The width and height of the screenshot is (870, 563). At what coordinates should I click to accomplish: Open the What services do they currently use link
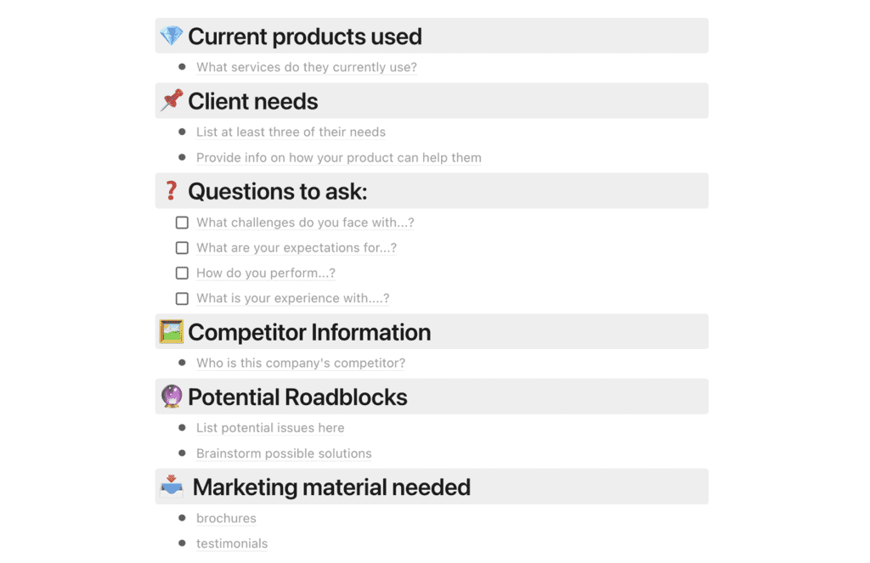pos(307,67)
